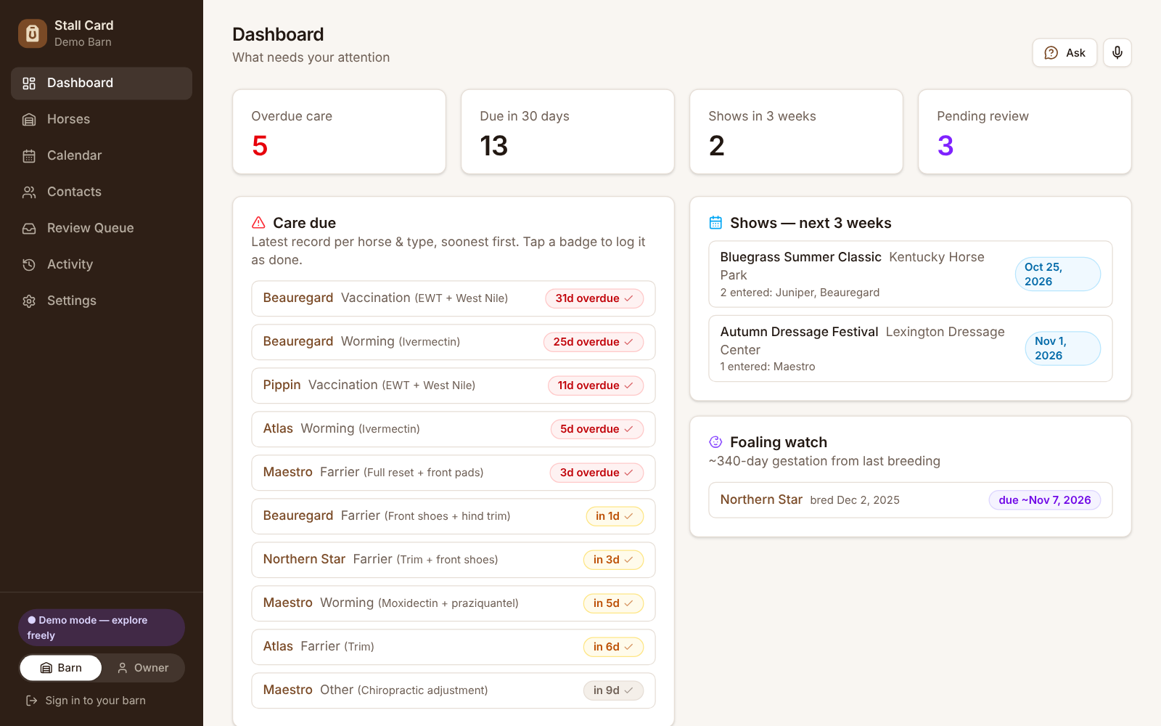This screenshot has height=726, width=1161.
Task: Click Northern Star's in 3d badge
Action: [x=613, y=560]
